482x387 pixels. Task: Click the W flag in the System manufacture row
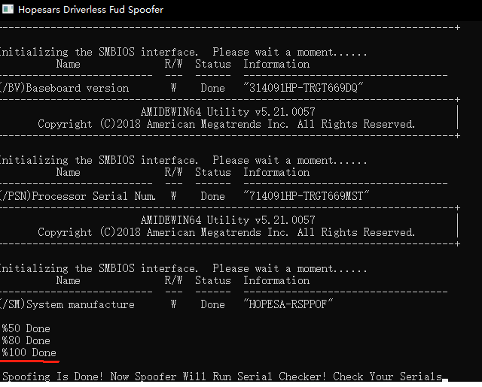(173, 304)
